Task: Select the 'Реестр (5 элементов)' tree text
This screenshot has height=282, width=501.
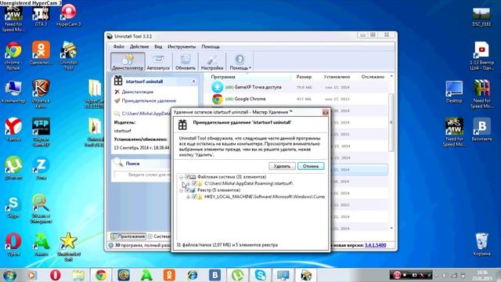Action: point(219,190)
